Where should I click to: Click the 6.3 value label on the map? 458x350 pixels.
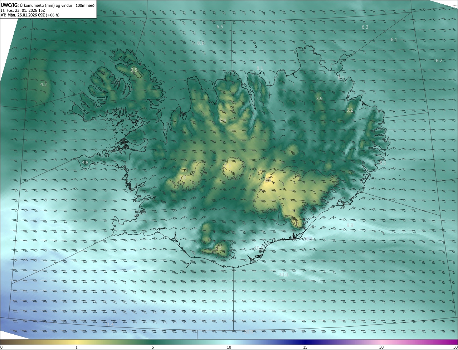click(365, 27)
